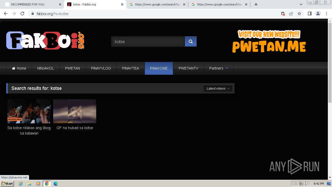The height and width of the screenshot is (187, 332).
Task: Select NINJAKOL in navigation menu
Action: click(x=46, y=68)
